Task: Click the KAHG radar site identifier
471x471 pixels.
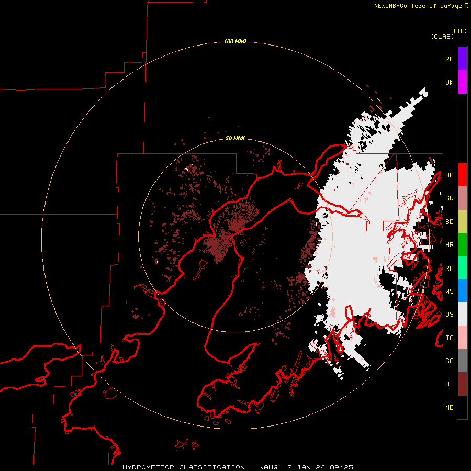Action: click(268, 467)
